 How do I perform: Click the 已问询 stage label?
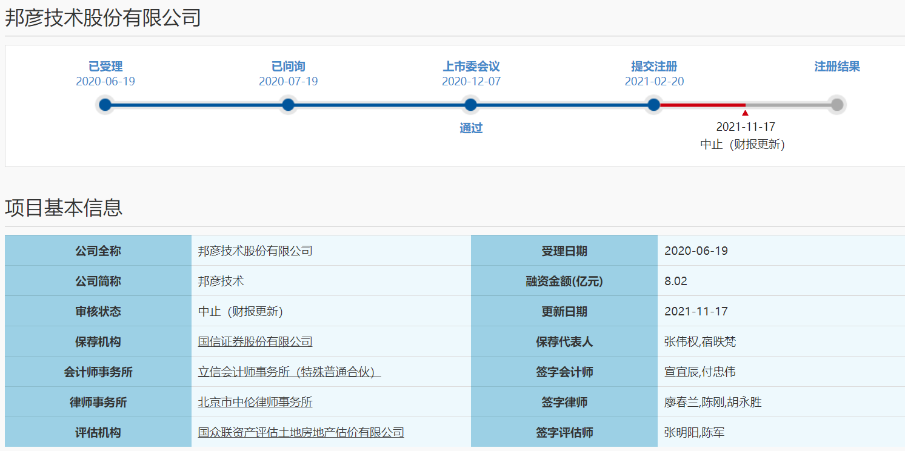288,67
